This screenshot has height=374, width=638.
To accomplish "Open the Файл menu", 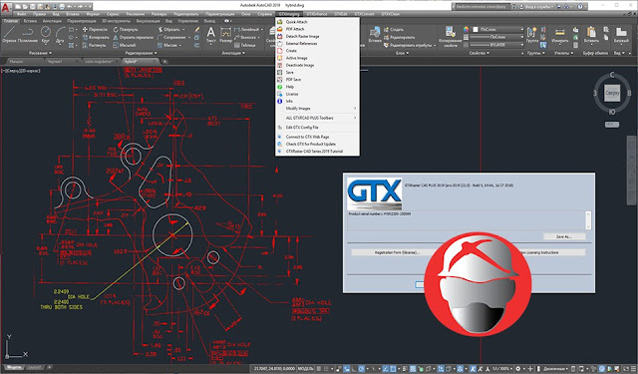I will pyautogui.click(x=21, y=14).
